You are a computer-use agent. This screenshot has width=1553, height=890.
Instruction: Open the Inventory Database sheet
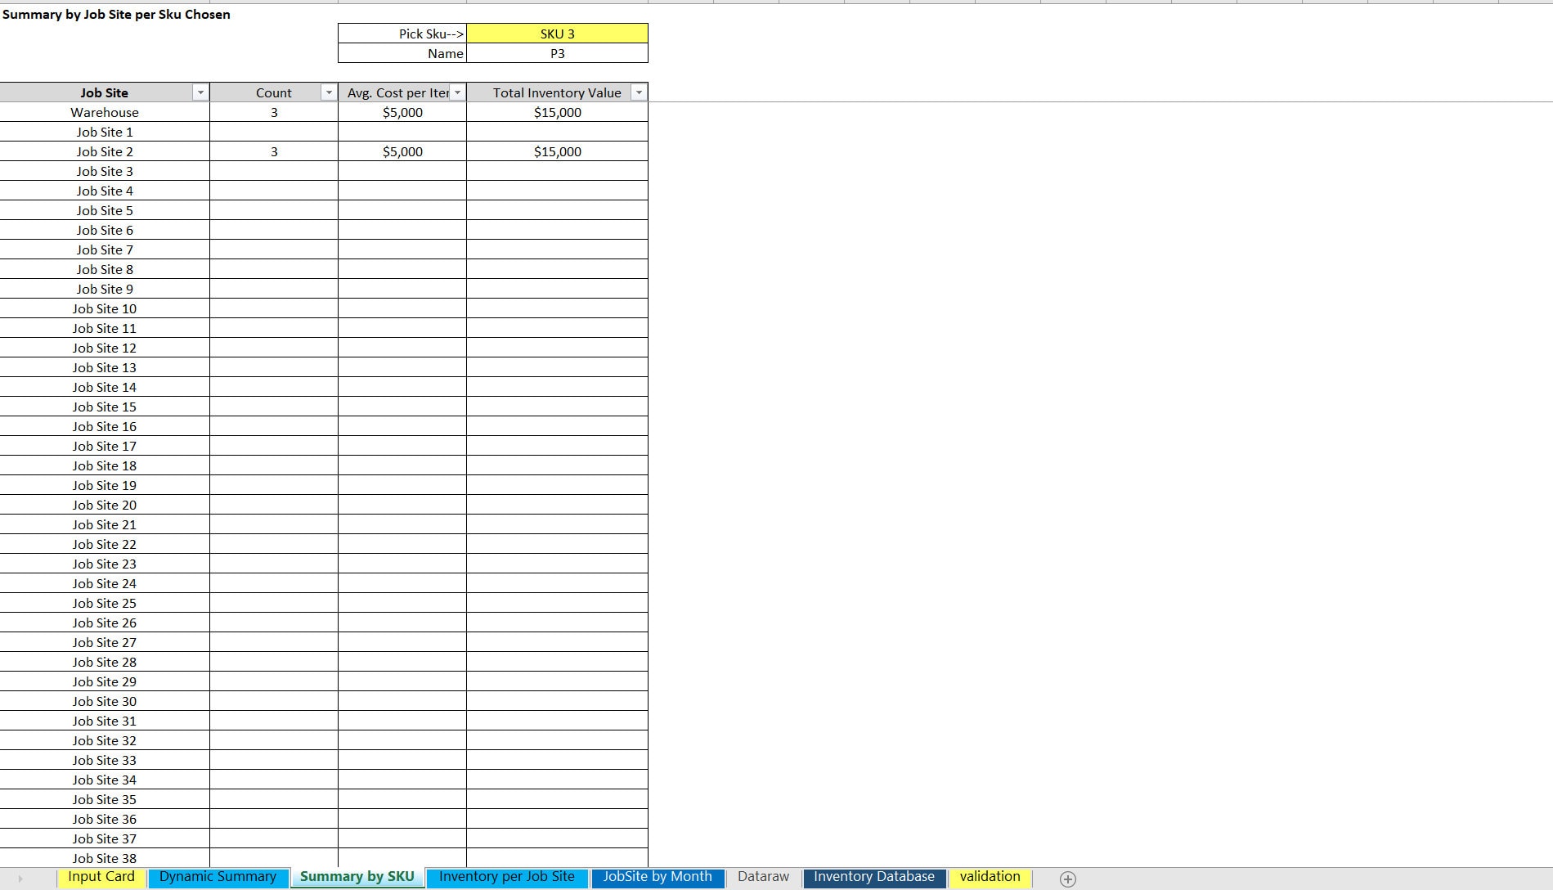(873, 876)
